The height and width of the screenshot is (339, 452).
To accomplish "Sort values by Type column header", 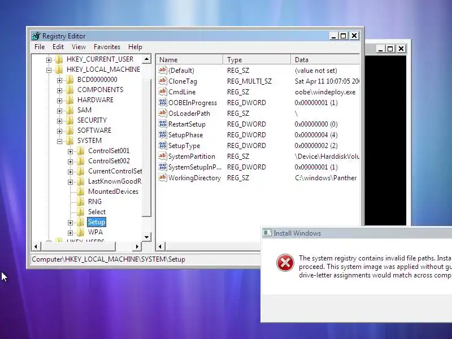I will (257, 60).
